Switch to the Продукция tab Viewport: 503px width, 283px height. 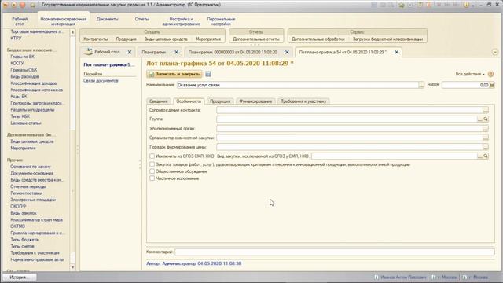click(220, 101)
